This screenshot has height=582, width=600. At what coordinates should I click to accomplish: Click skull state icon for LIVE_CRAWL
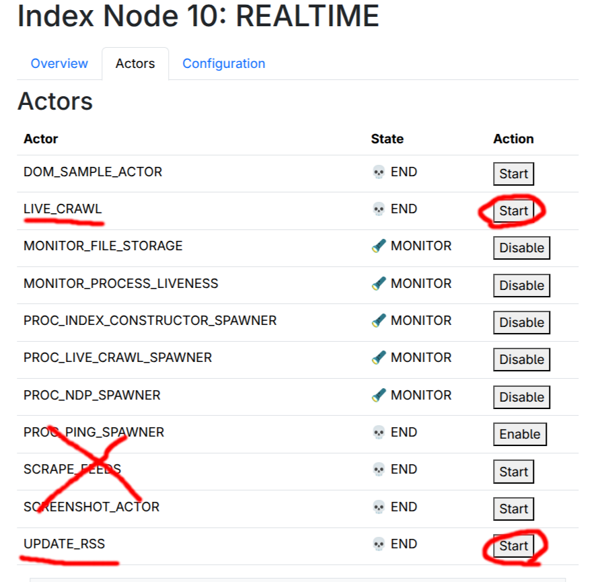379,209
